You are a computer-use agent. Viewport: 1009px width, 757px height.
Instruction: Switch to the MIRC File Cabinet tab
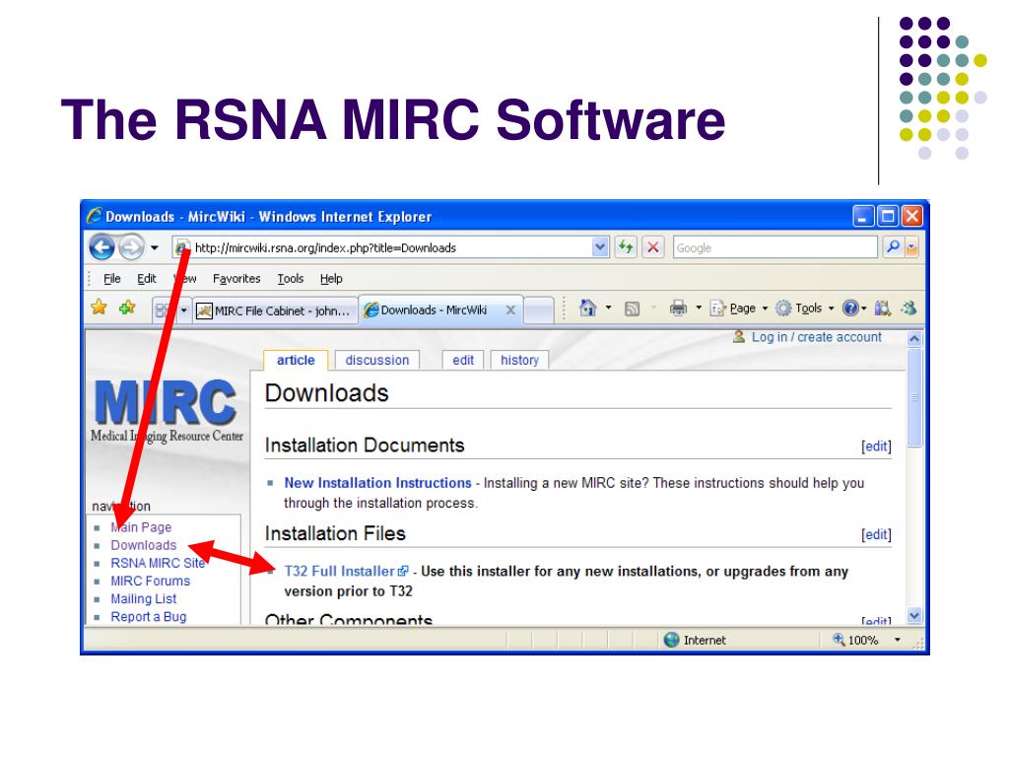point(275,310)
